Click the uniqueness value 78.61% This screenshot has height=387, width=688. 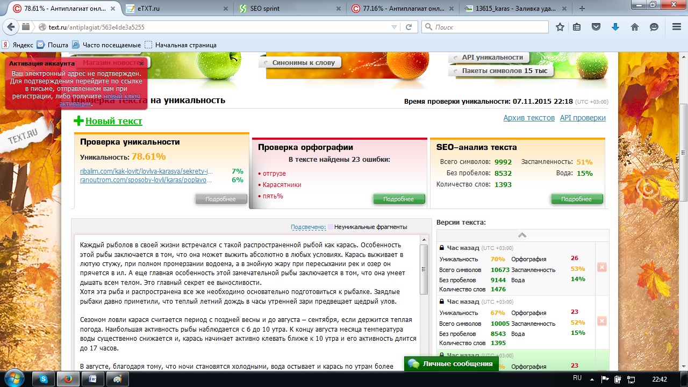point(148,157)
